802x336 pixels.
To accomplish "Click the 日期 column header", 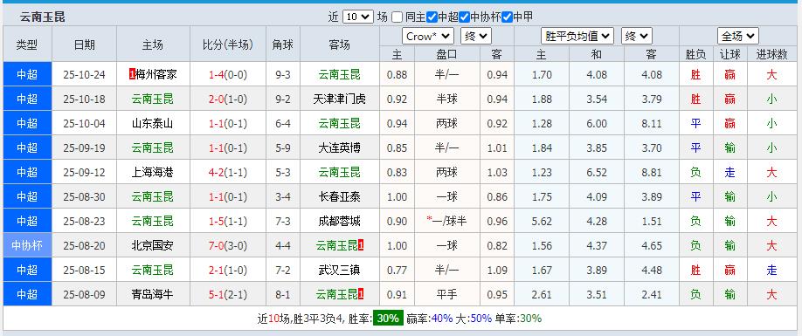I will coord(85,45).
